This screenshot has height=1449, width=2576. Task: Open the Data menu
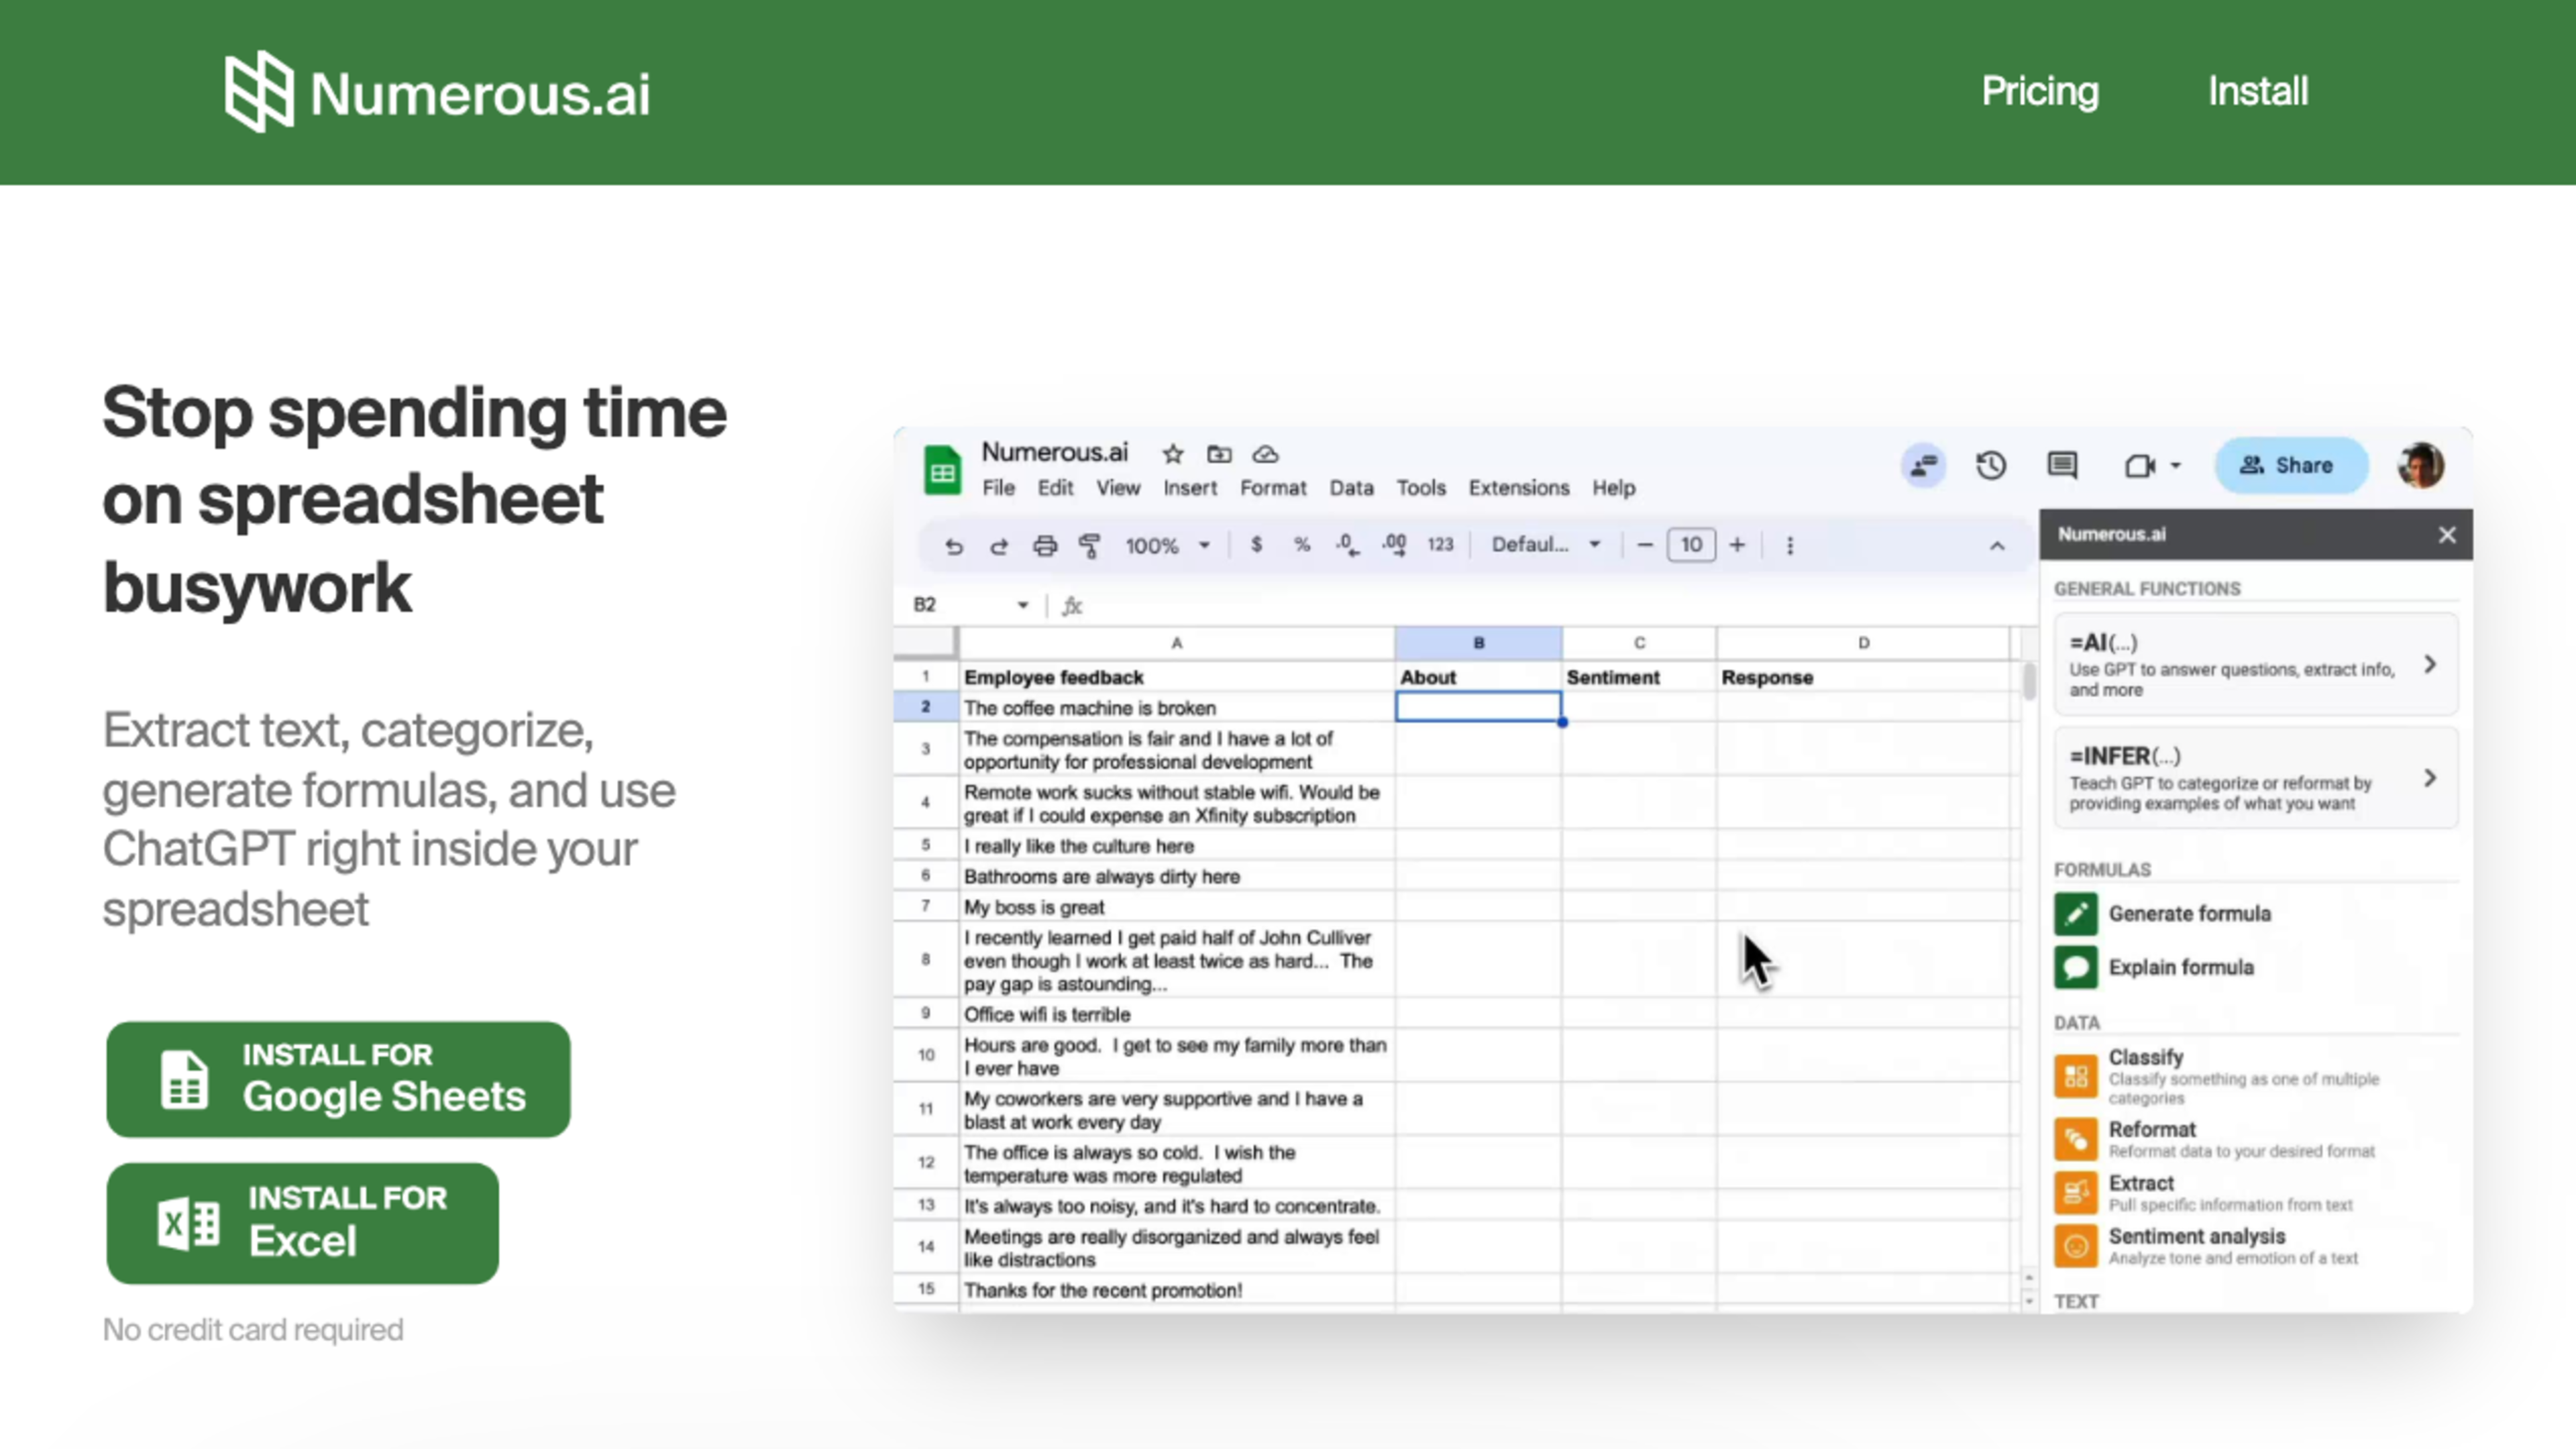tap(1351, 488)
